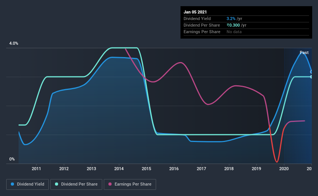Click the Dividend Yield tooltip row label
Image resolution: width=318 pixels, height=196 pixels.
coord(197,19)
